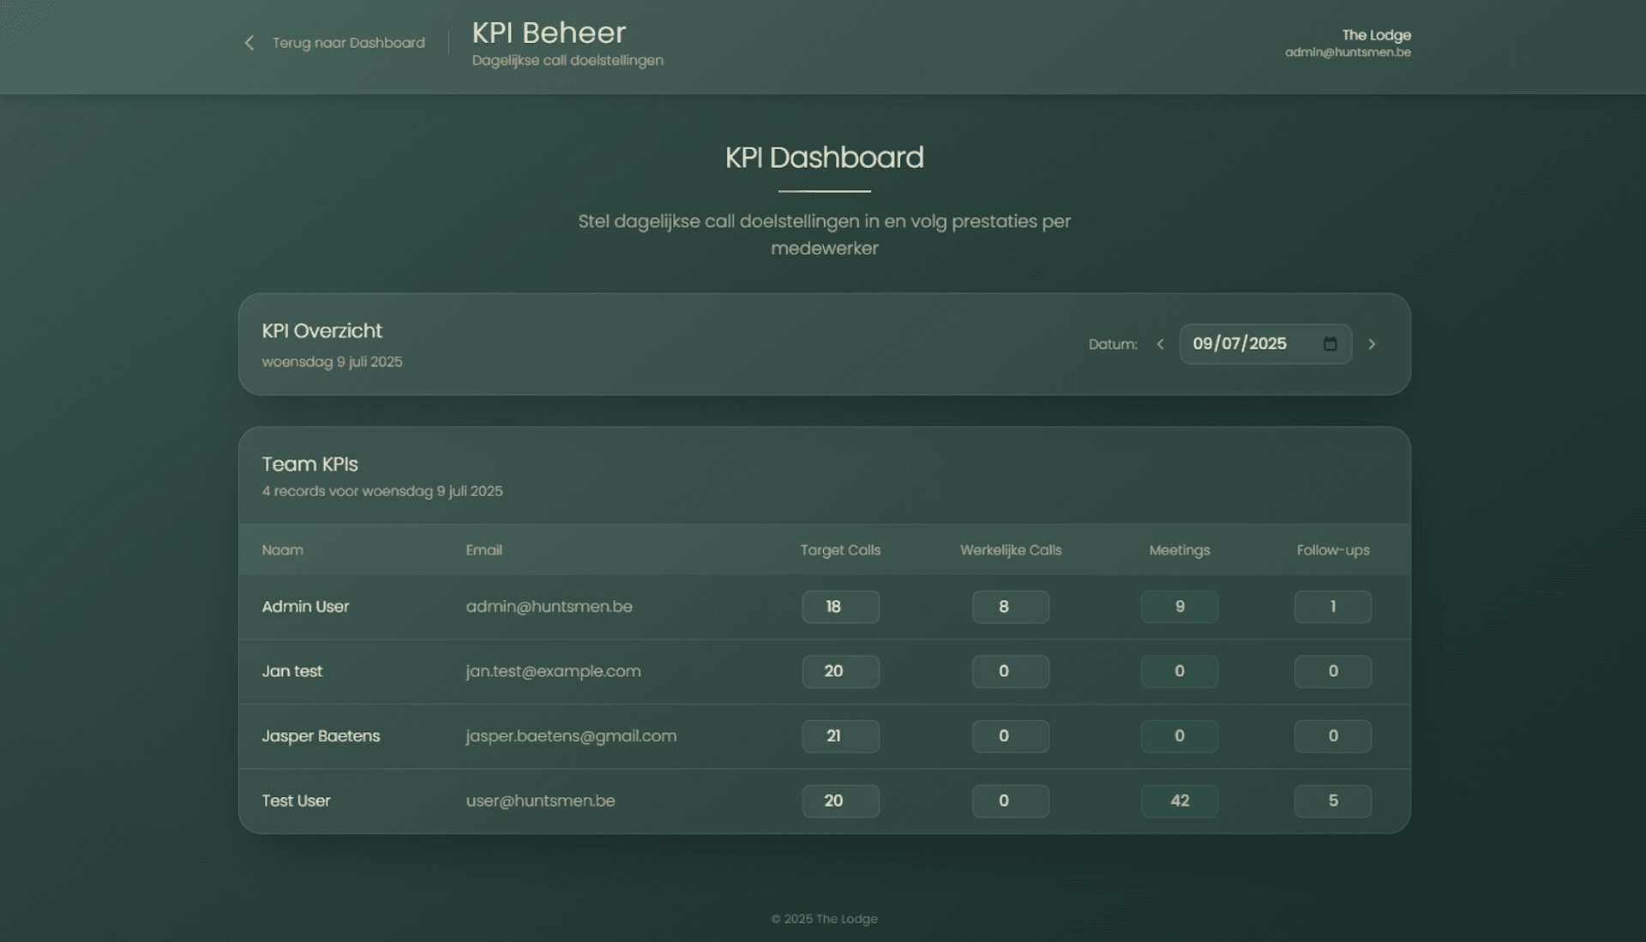Edit Test User target calls value

coord(840,801)
